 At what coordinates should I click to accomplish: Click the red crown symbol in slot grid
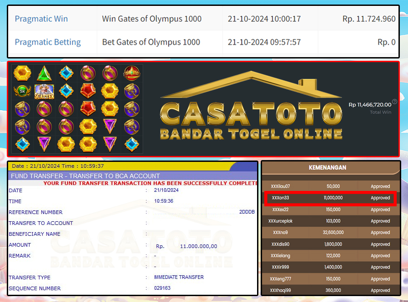(x=132, y=73)
